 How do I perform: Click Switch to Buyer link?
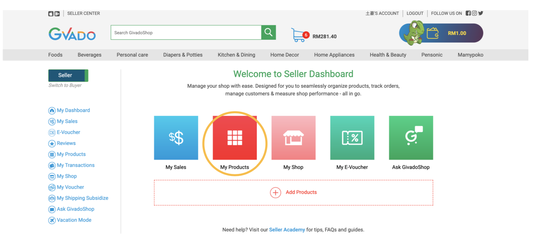point(65,86)
